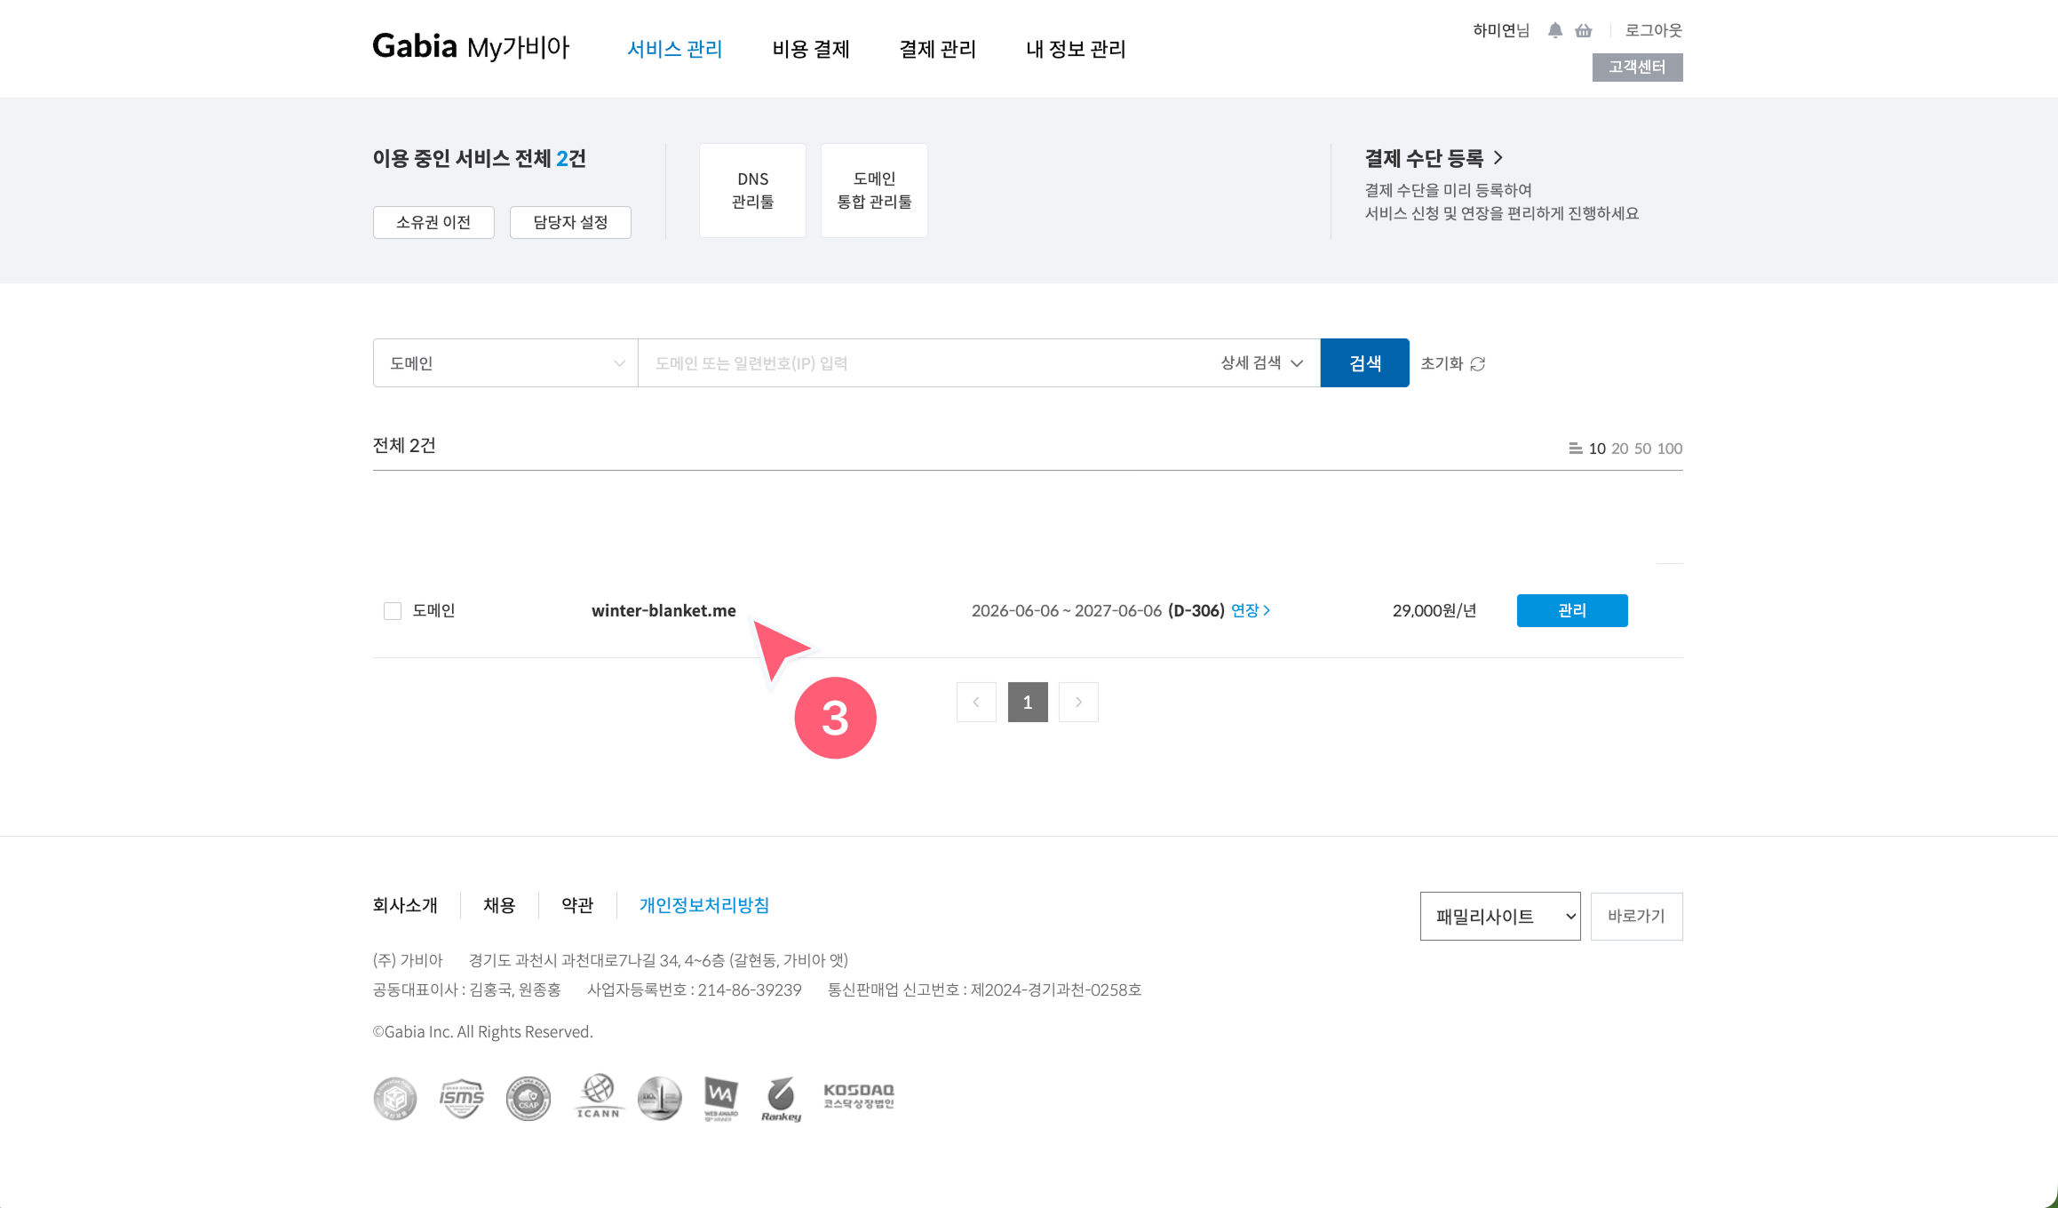Open the 서비스 관리 menu
This screenshot has height=1208, width=2058.
click(675, 49)
